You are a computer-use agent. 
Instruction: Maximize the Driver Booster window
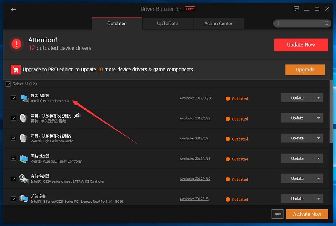(x=317, y=9)
